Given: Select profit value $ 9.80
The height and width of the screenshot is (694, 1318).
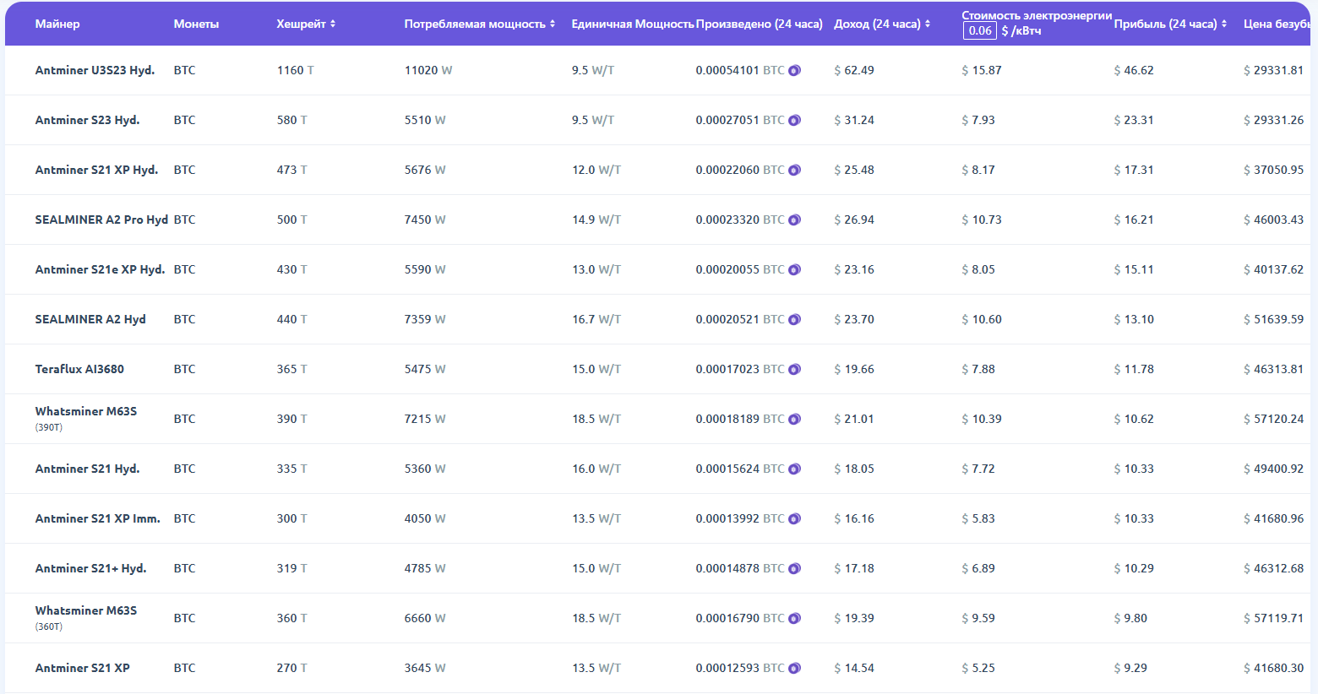Looking at the screenshot, I should [1130, 618].
